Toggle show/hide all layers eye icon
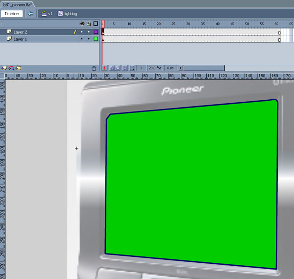The width and height of the screenshot is (294, 279). tap(82, 24)
